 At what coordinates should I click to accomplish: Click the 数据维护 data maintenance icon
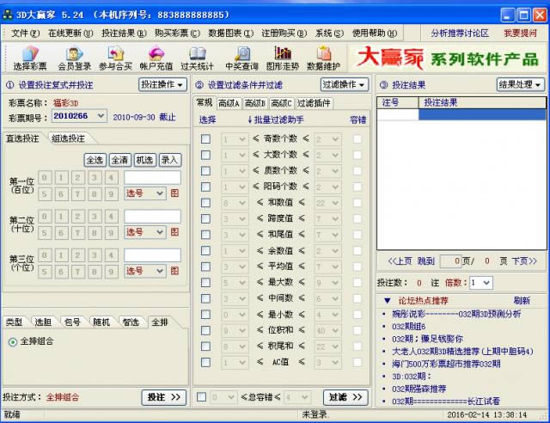[x=323, y=58]
